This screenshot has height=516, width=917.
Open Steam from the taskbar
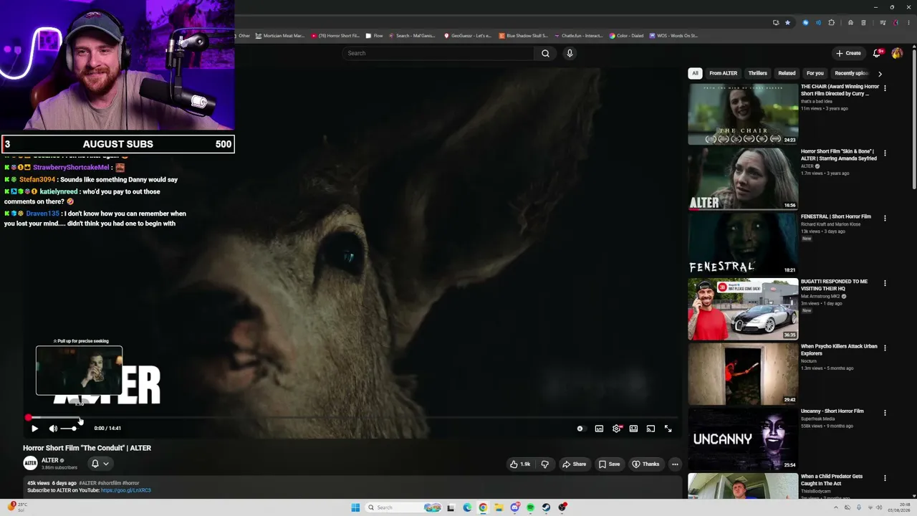(546, 507)
